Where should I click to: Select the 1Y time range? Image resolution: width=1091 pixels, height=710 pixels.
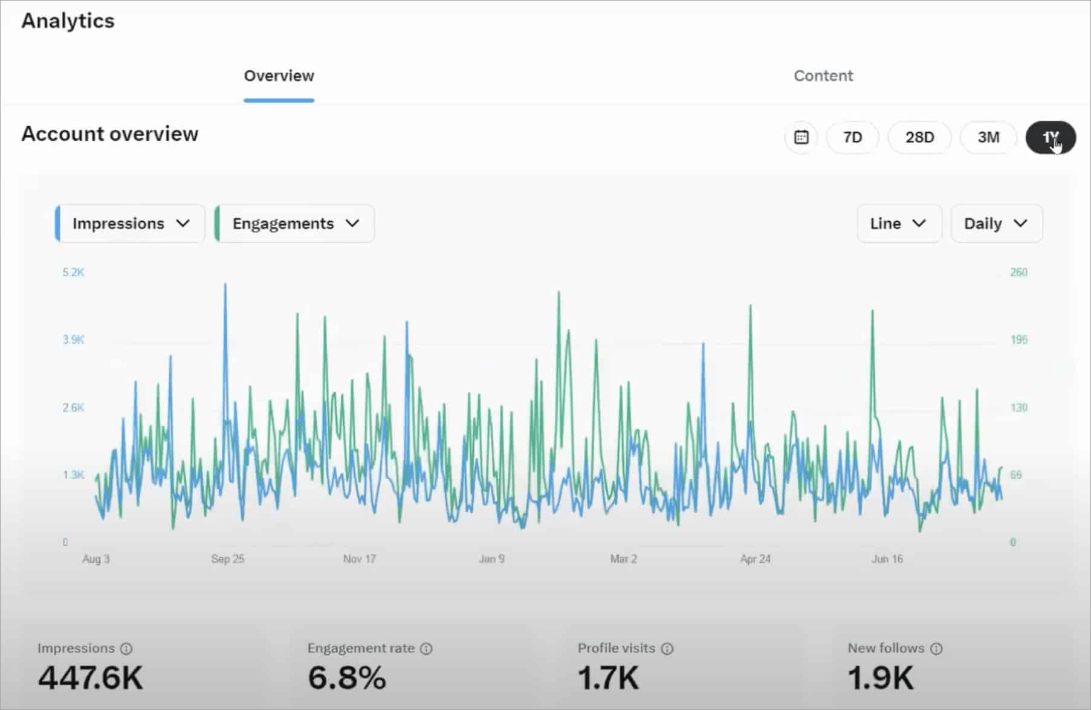(x=1051, y=137)
